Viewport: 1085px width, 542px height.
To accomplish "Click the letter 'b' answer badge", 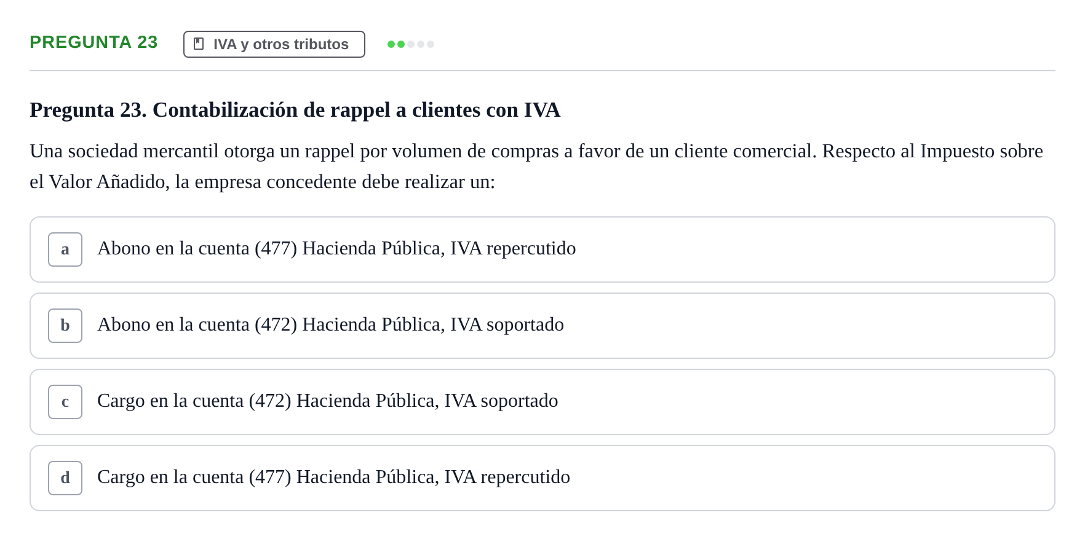I will pos(65,326).
